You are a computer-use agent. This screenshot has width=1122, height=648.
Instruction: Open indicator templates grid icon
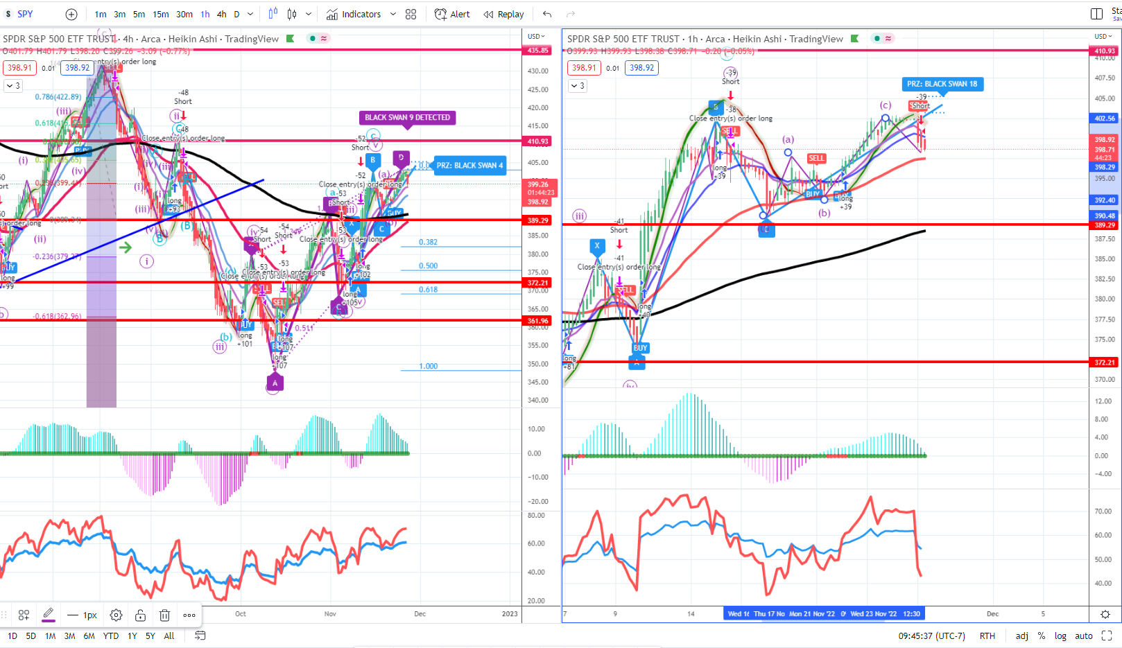[x=411, y=14]
